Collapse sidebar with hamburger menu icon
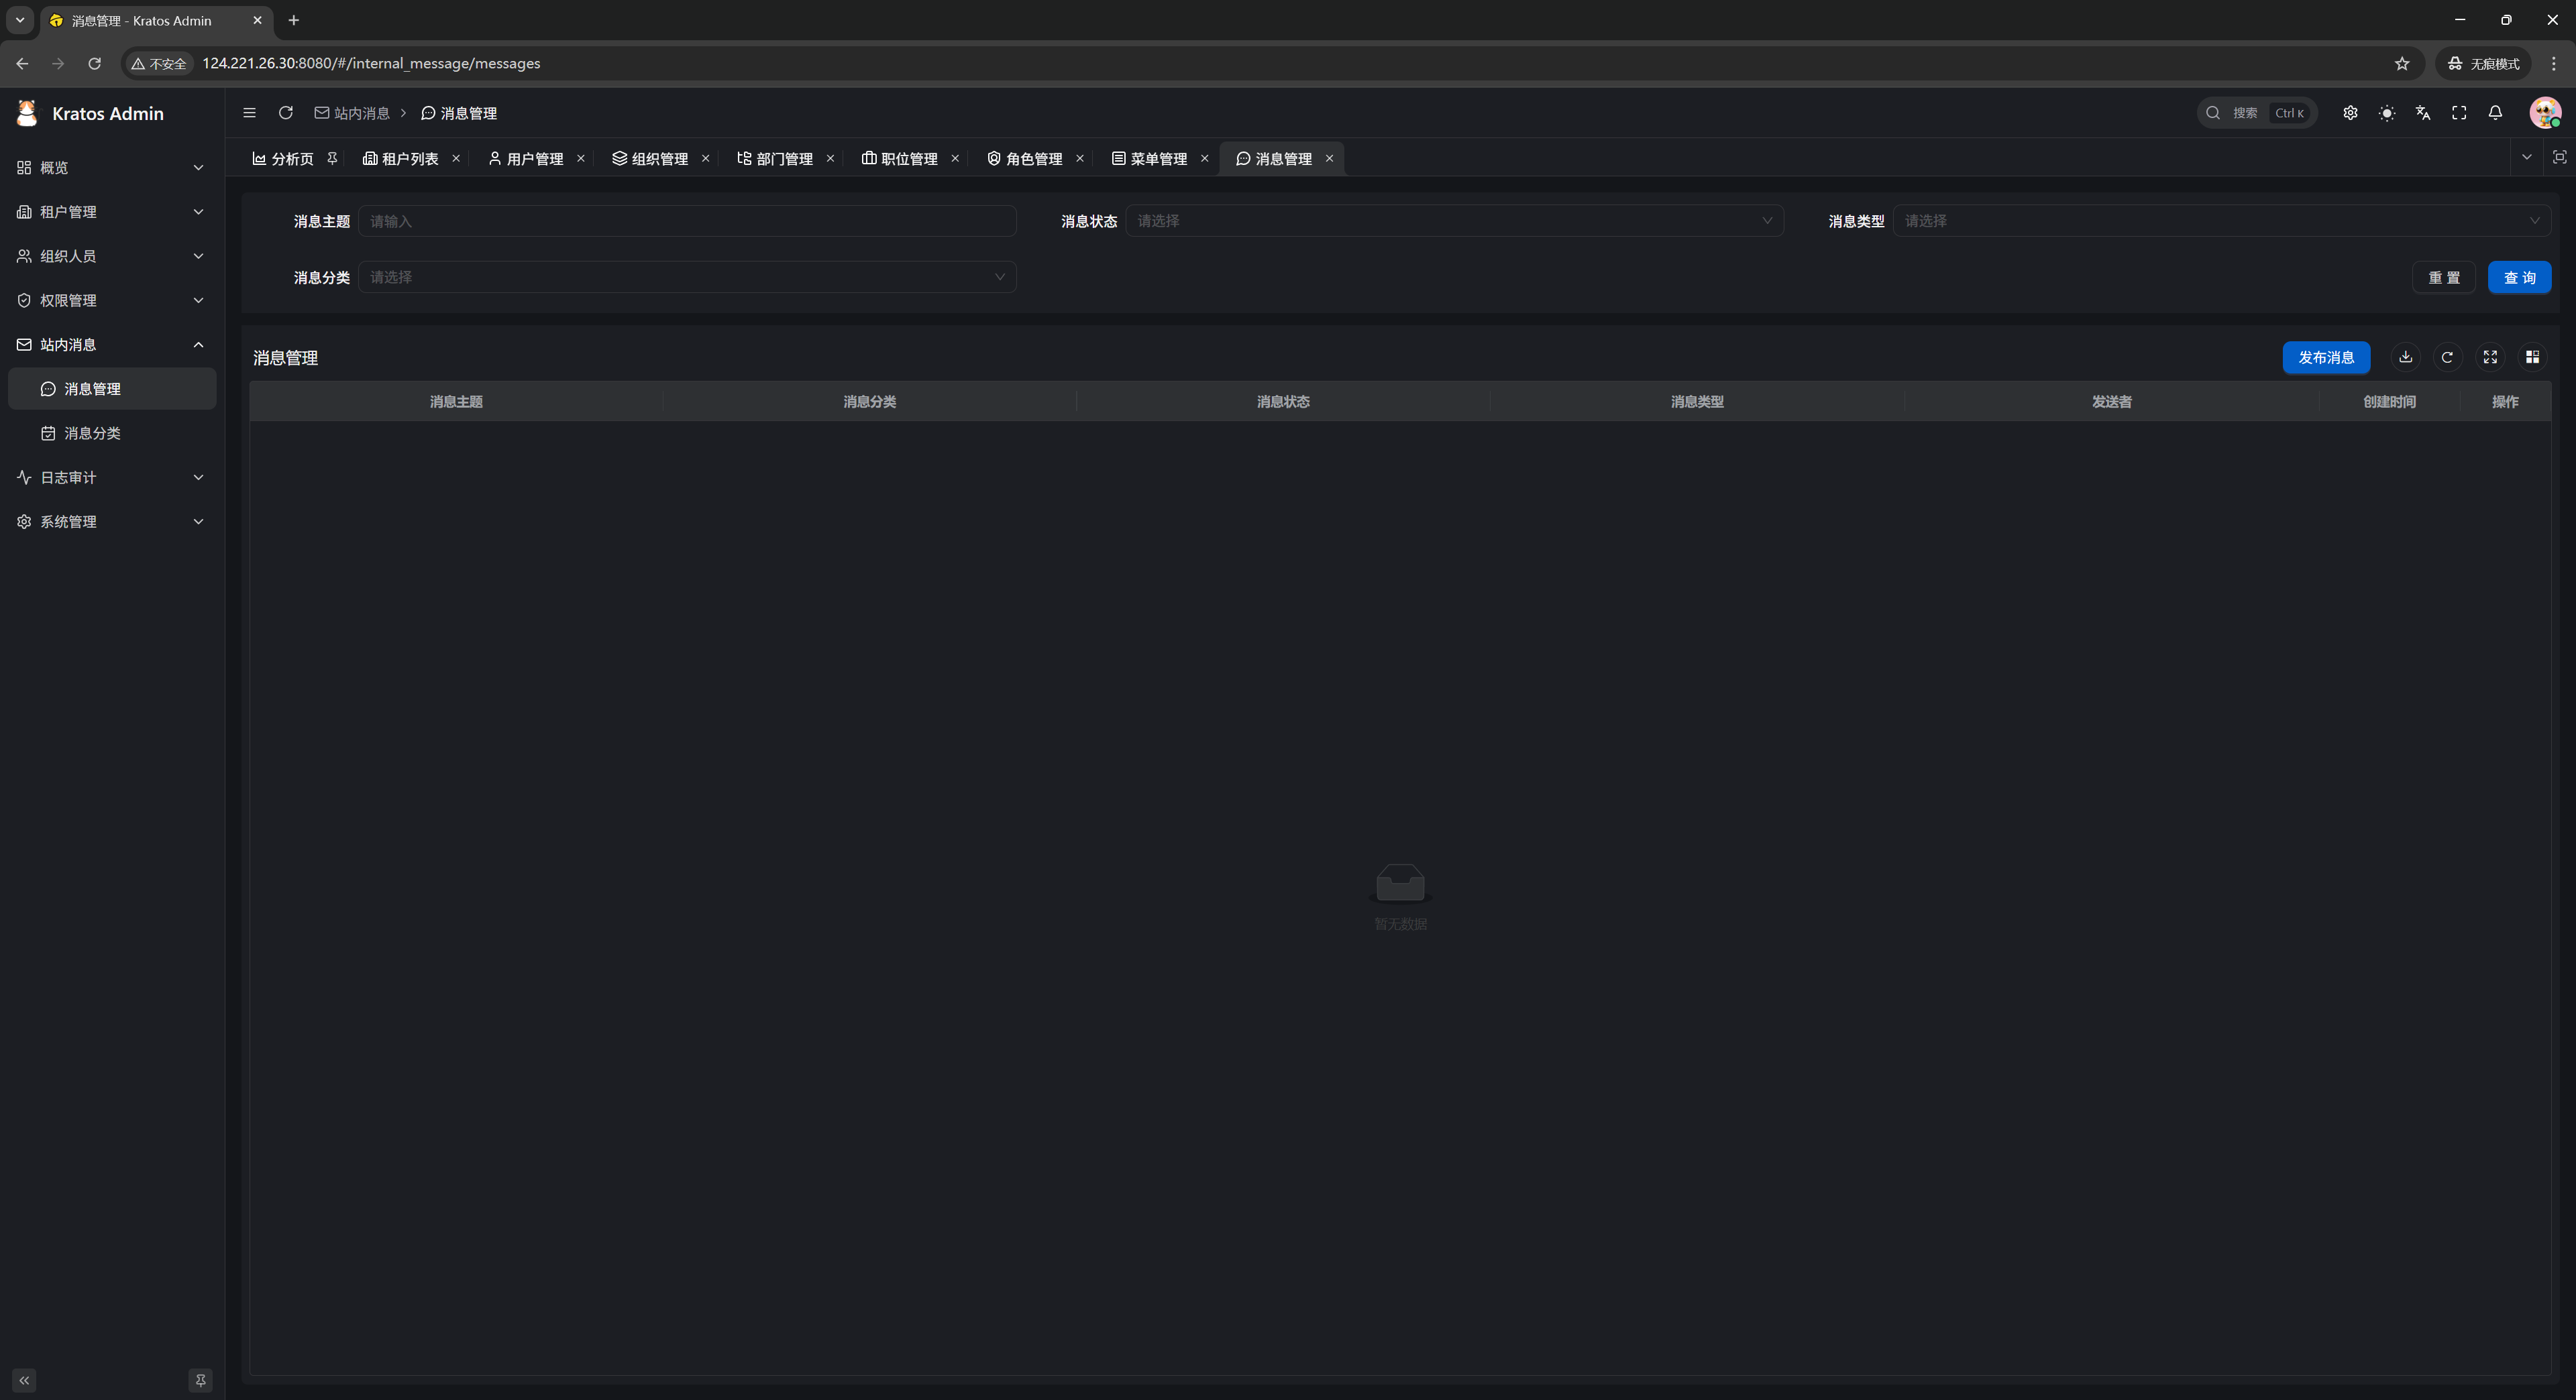The image size is (2576, 1400). point(249,113)
